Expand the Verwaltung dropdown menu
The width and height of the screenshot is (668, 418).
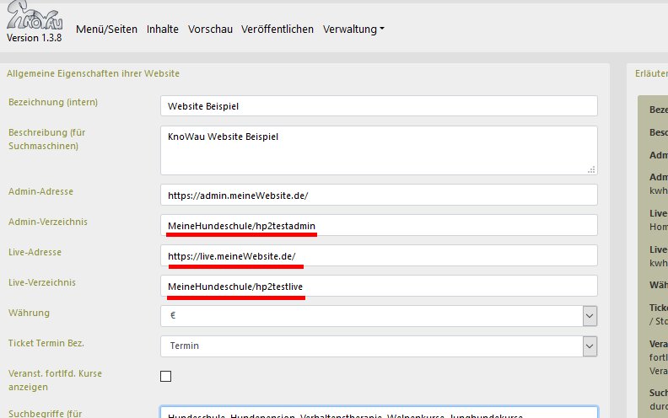coord(353,29)
